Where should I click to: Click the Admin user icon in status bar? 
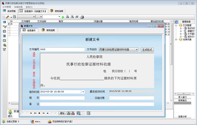coord(32,122)
